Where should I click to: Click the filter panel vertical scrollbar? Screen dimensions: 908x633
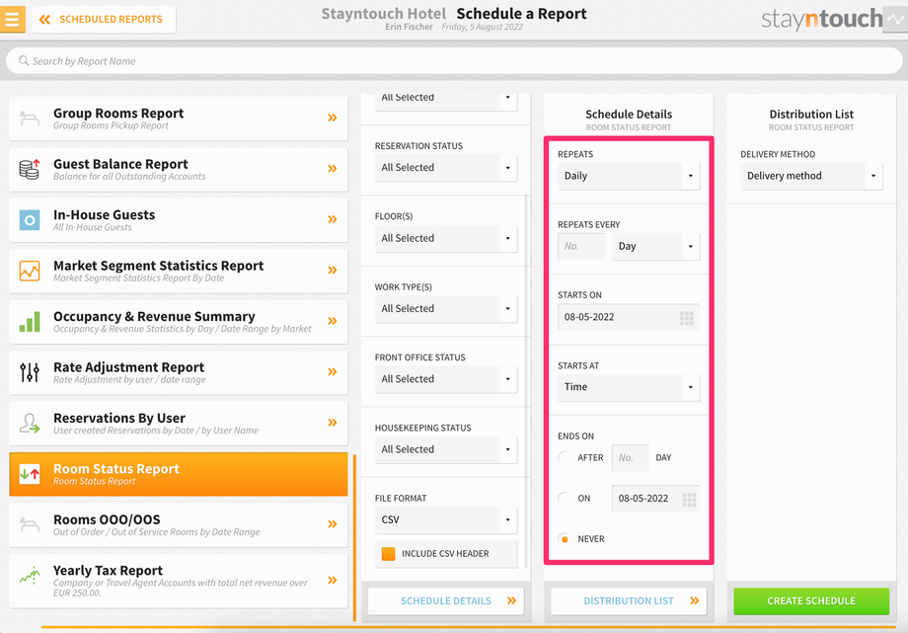526,380
